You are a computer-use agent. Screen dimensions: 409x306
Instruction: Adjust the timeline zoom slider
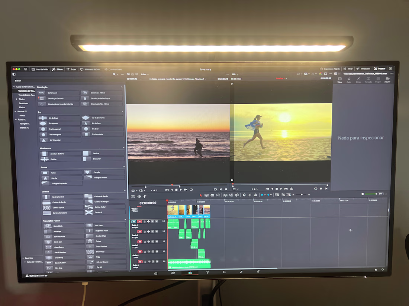301,195
